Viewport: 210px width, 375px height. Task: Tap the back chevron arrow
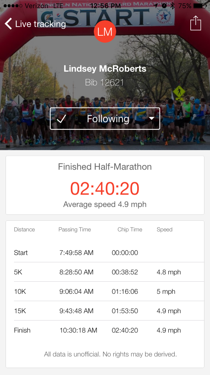[8, 24]
